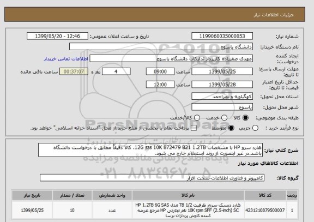Image resolution: width=314 pixels, height=222 pixels.
Task: Select the خدمت radio button
Action: click(224, 118)
